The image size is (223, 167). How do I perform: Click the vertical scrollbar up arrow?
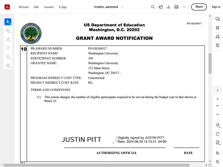[x=210, y=16]
